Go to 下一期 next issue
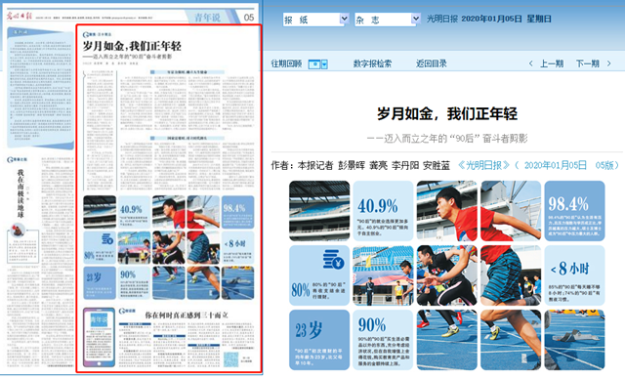This screenshot has height=379, width=625. (x=588, y=63)
